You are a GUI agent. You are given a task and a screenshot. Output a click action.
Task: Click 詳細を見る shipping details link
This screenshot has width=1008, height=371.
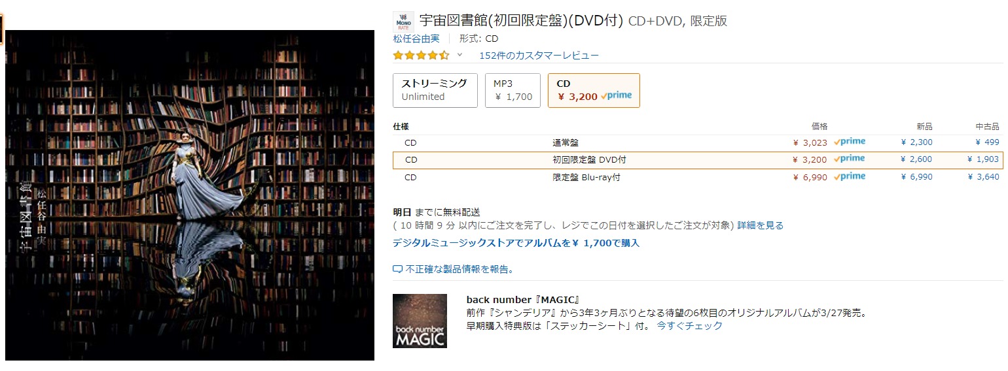tap(761, 225)
